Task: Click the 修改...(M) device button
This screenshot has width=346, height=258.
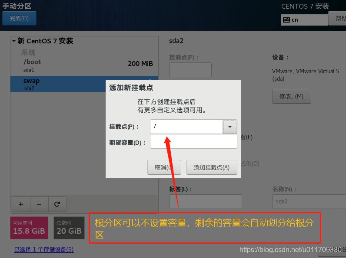Action: tap(292, 96)
